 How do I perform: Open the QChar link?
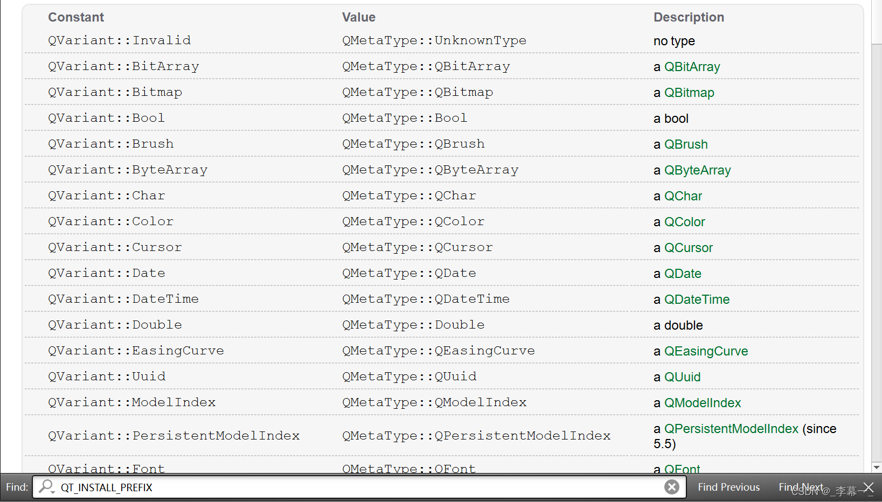[x=683, y=196]
